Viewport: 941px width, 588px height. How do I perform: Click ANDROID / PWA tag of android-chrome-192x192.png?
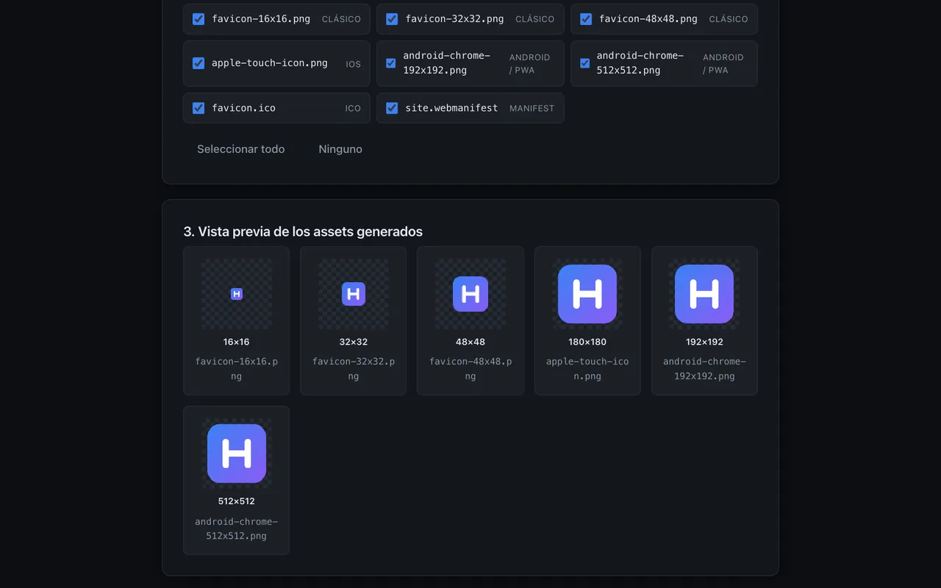(x=530, y=64)
